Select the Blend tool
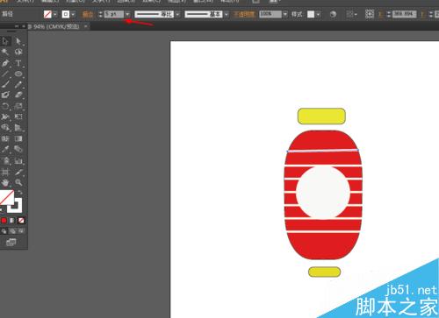Screen dimensions: 439x318 click(x=18, y=149)
